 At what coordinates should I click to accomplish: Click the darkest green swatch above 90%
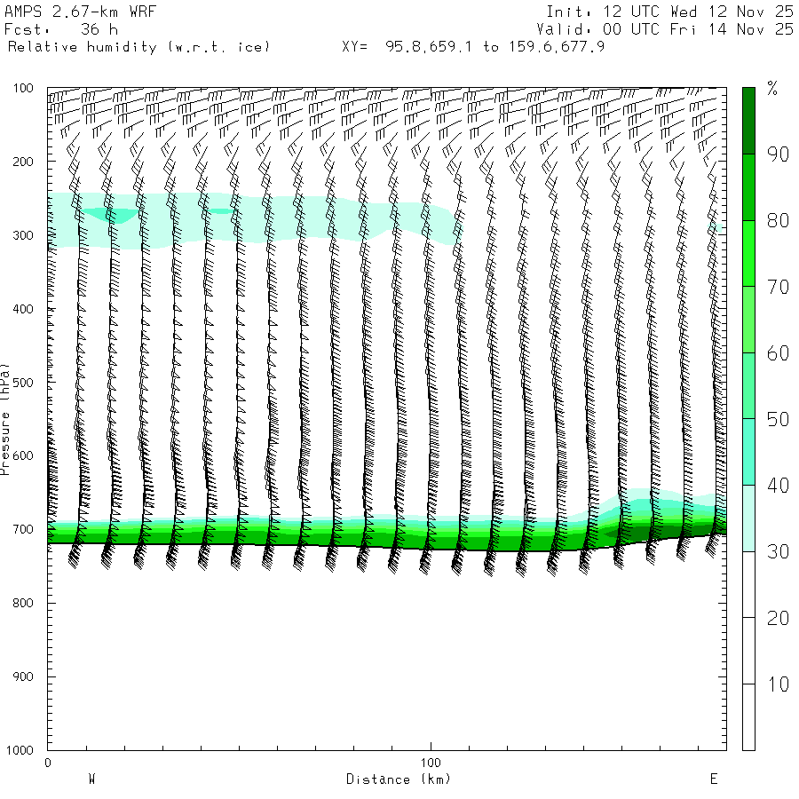click(748, 121)
